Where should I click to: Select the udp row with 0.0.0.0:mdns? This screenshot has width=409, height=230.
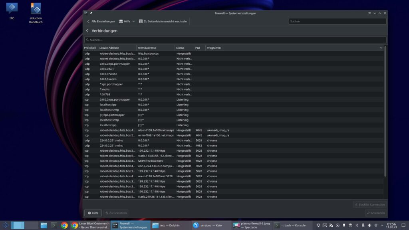pyautogui.click(x=233, y=79)
